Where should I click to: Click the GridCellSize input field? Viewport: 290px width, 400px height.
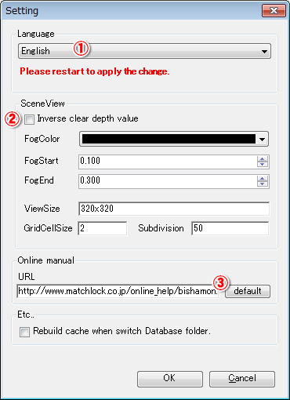[103, 228]
